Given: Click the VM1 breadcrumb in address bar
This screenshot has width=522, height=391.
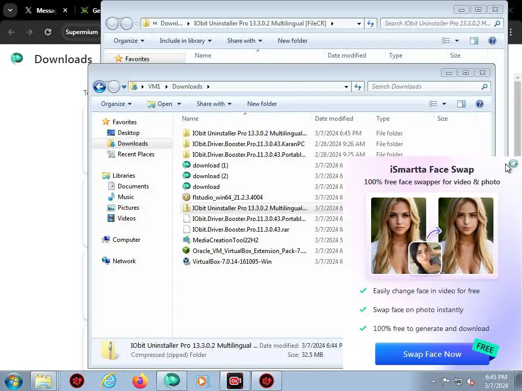Looking at the screenshot, I should point(154,87).
